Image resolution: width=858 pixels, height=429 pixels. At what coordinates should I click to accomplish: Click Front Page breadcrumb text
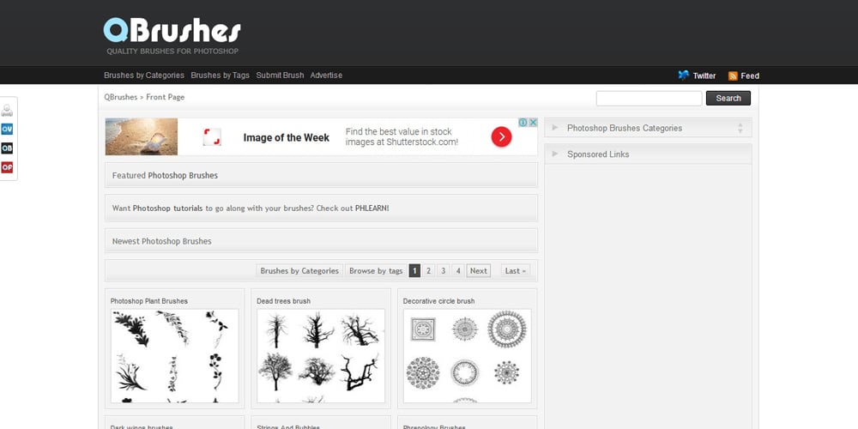coord(166,97)
